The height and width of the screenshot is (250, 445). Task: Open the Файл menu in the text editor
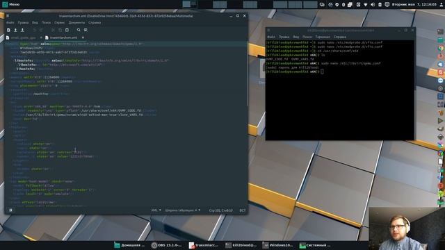(10, 23)
